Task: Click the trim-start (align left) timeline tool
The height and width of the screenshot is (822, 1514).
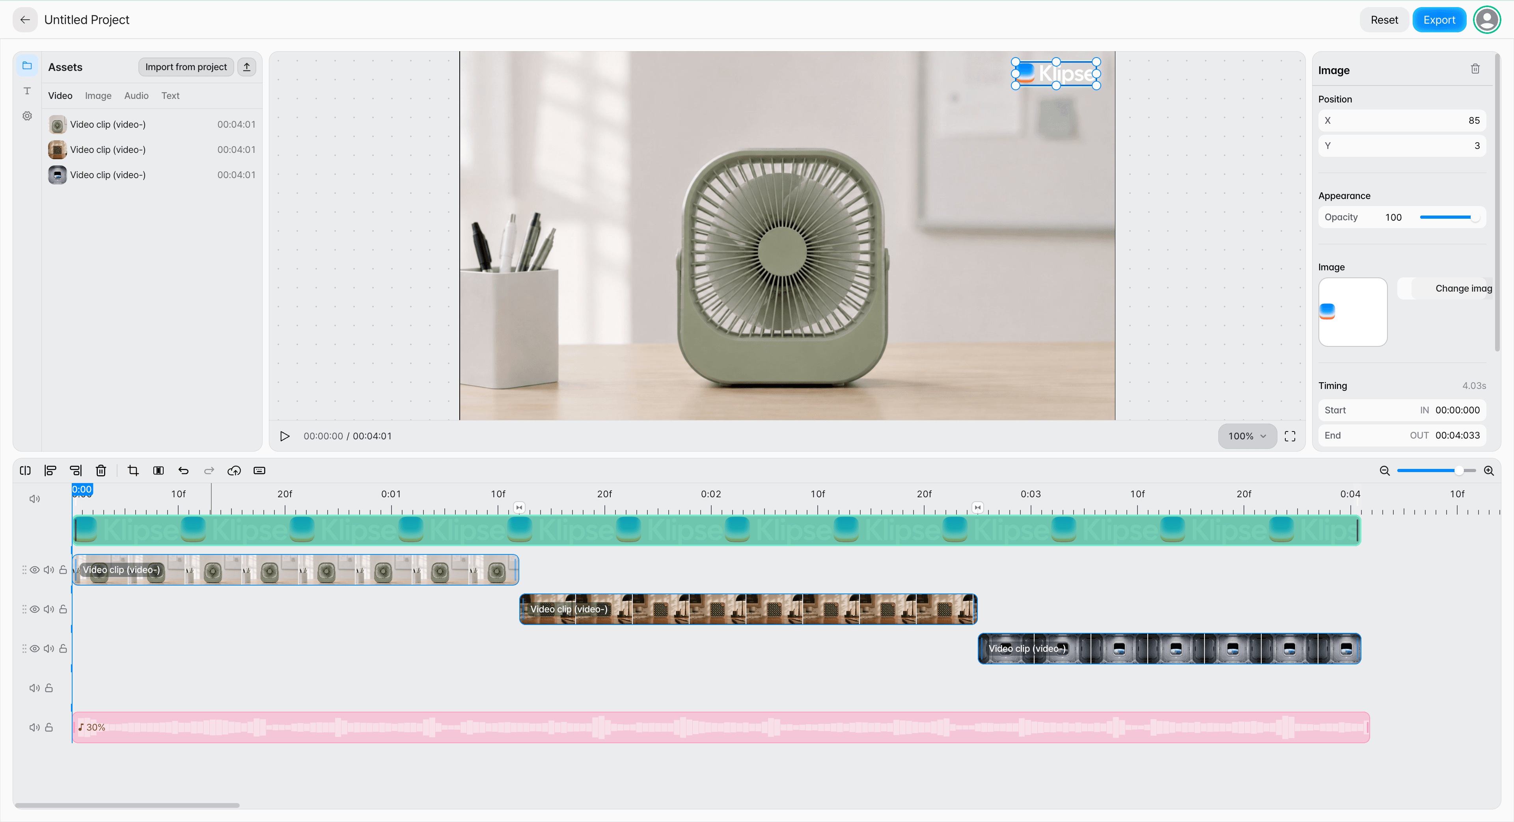Action: point(50,471)
